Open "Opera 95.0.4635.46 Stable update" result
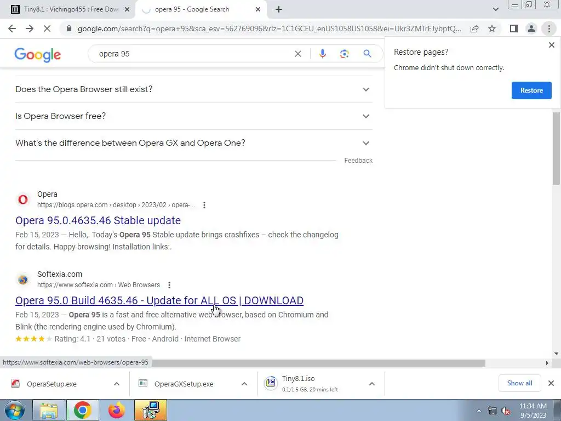The image size is (561, 421). click(x=98, y=220)
